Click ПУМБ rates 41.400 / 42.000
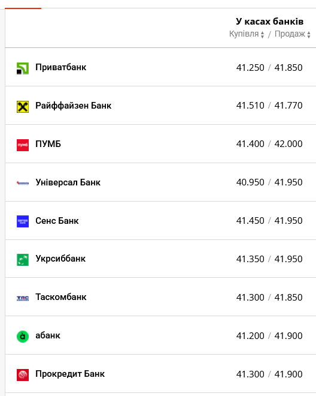This screenshot has width=316, height=396. (269, 144)
